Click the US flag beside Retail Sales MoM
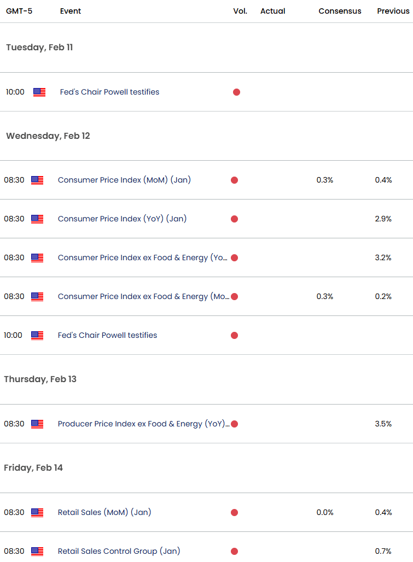The width and height of the screenshot is (413, 562). 37,512
